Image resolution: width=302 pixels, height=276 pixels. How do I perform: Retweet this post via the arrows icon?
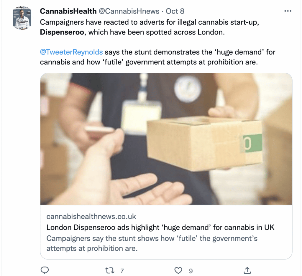click(x=110, y=271)
